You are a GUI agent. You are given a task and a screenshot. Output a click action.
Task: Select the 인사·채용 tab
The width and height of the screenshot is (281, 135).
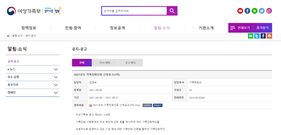(105, 63)
